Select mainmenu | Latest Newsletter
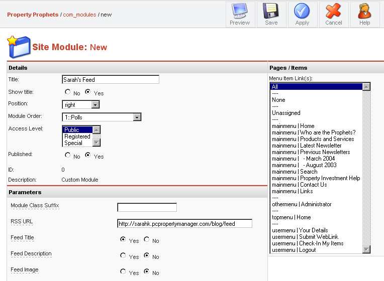 coord(317,146)
